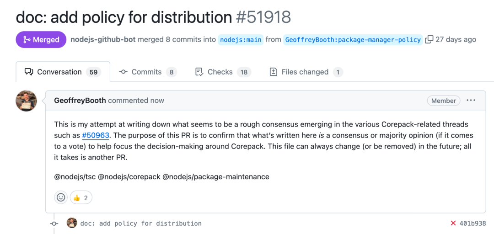
Task: Copy the head branch name icon
Action: (x=429, y=40)
